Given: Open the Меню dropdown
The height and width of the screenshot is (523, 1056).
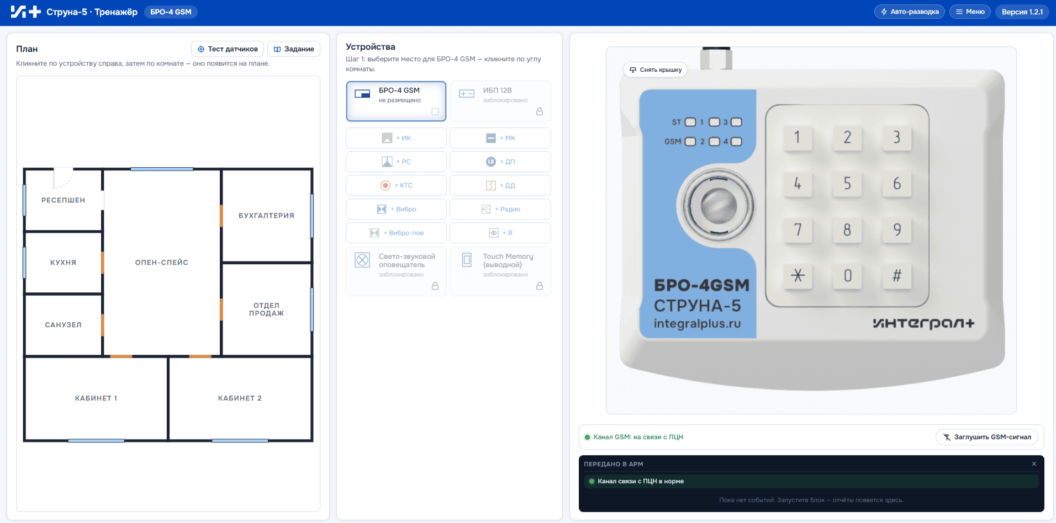Looking at the screenshot, I should [x=970, y=12].
